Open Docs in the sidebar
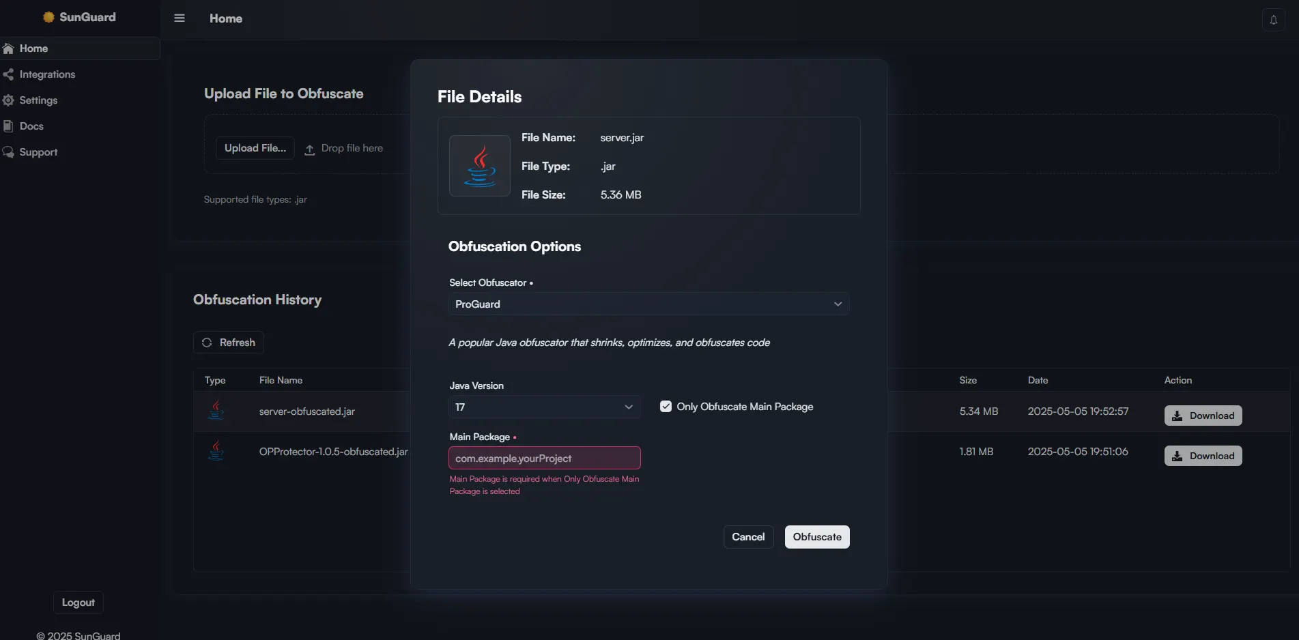This screenshot has width=1299, height=640. tap(31, 126)
